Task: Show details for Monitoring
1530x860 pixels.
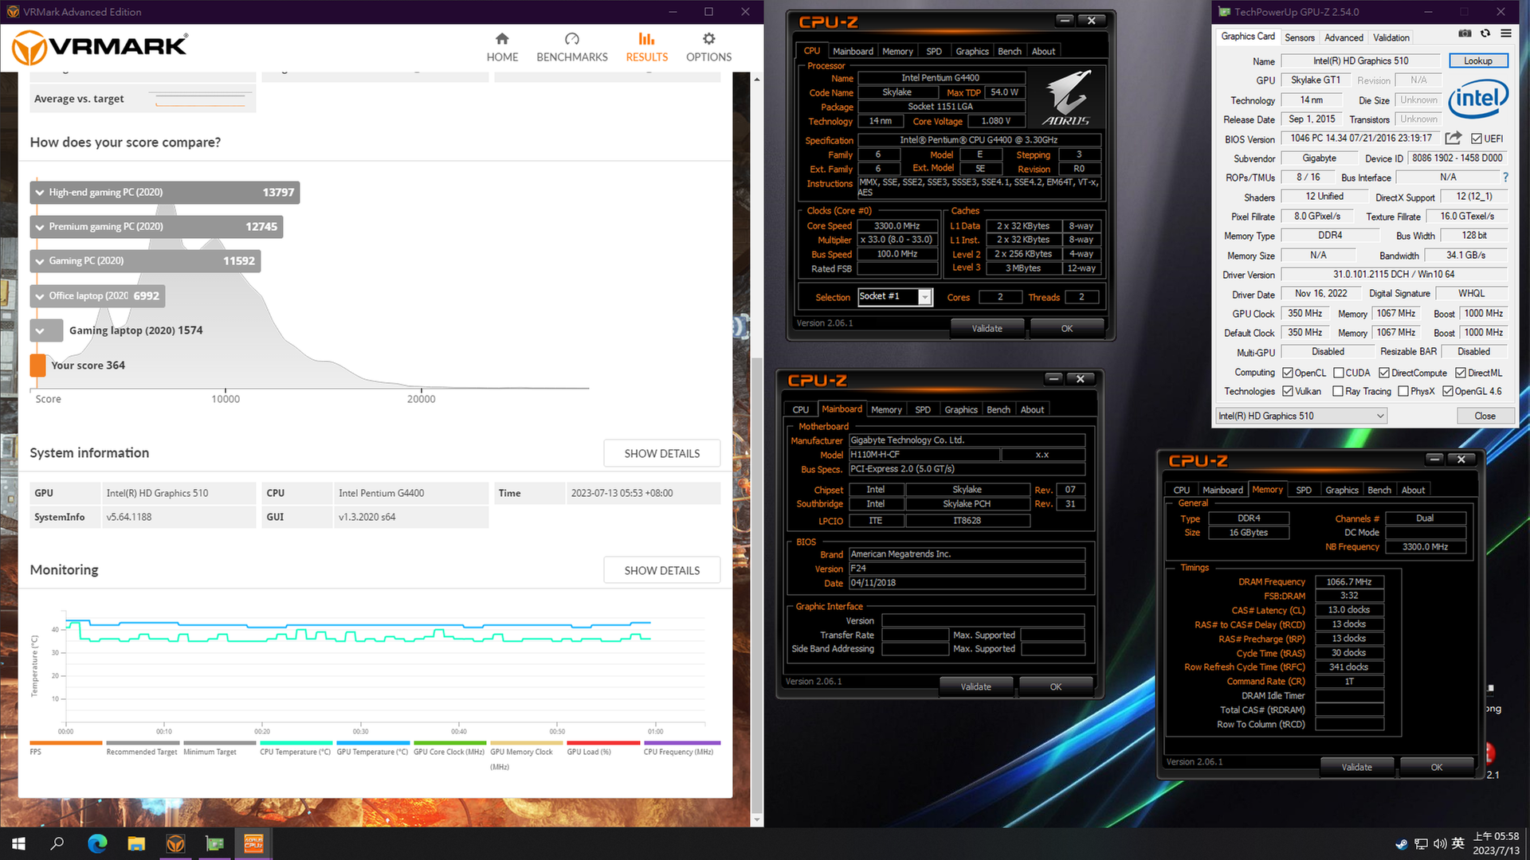Action: click(661, 570)
